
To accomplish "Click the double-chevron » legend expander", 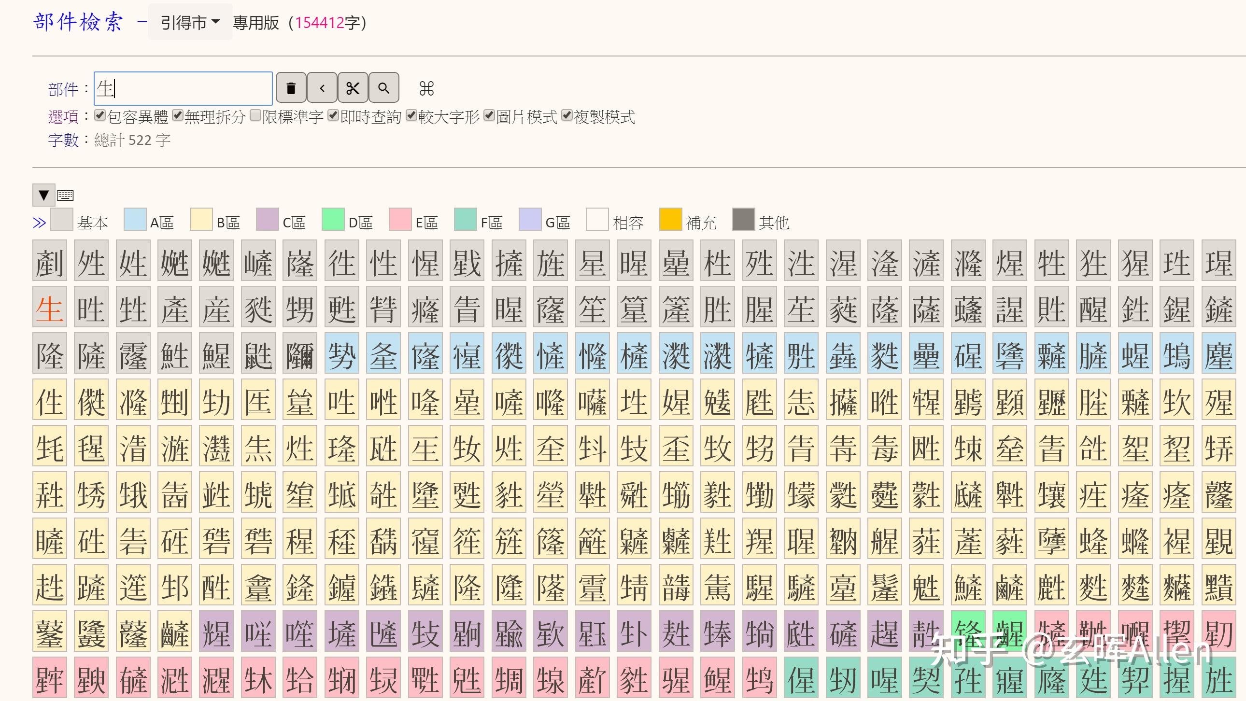I will coord(39,223).
